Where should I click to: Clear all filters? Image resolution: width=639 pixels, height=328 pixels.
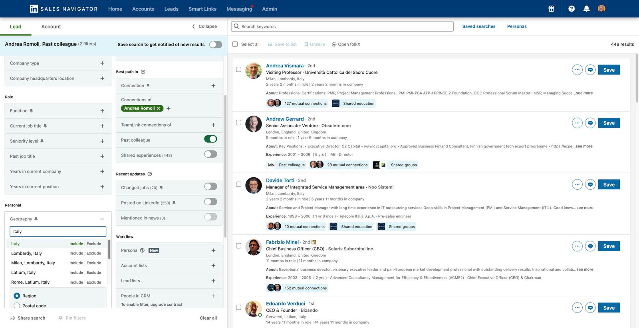208,318
